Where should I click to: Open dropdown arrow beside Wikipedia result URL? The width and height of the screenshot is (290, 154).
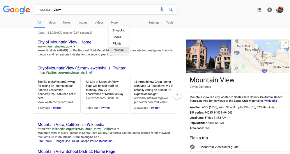point(119,129)
